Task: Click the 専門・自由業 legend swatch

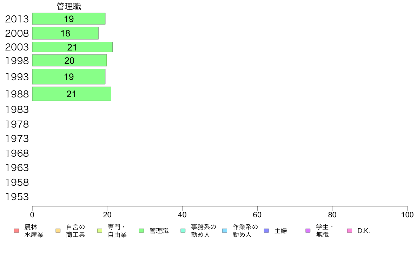Action: coord(100,231)
